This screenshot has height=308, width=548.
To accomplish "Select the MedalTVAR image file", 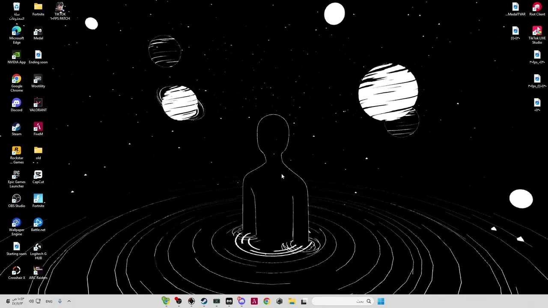I will tap(515, 9).
